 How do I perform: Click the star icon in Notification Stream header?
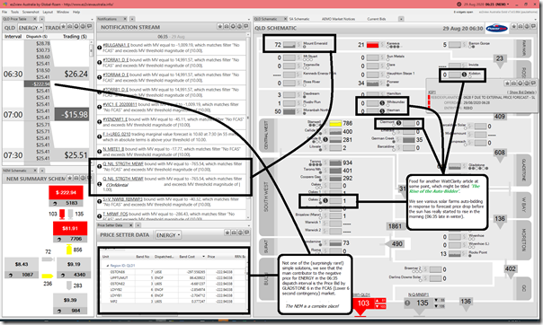click(220, 27)
